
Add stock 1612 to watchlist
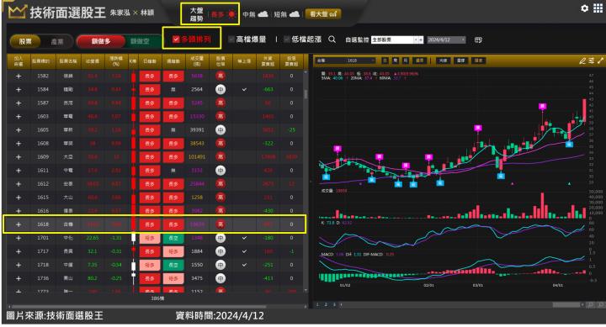[x=19, y=184]
